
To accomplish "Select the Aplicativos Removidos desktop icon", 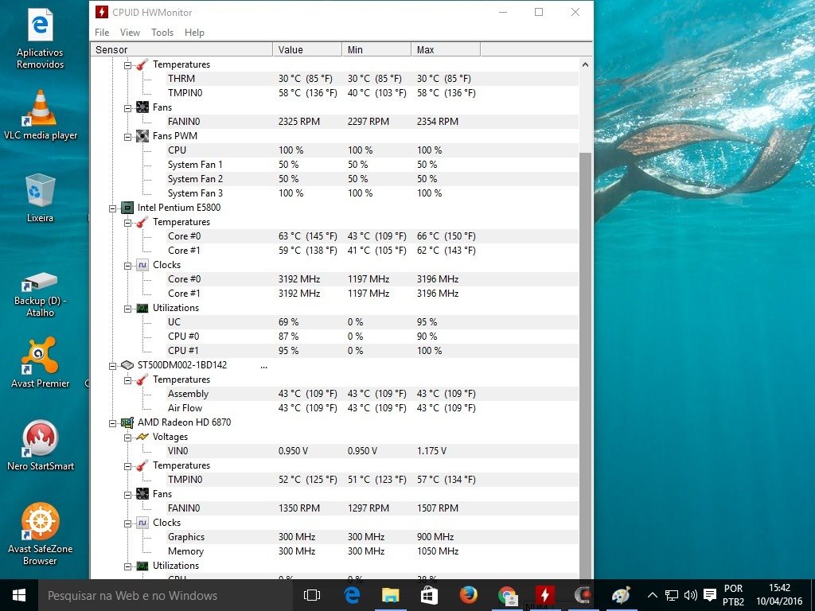I will pyautogui.click(x=40, y=39).
